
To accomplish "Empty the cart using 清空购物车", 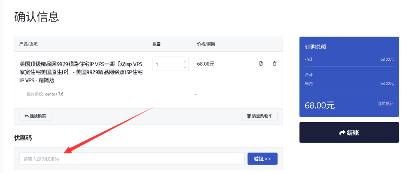I will pos(260,116).
